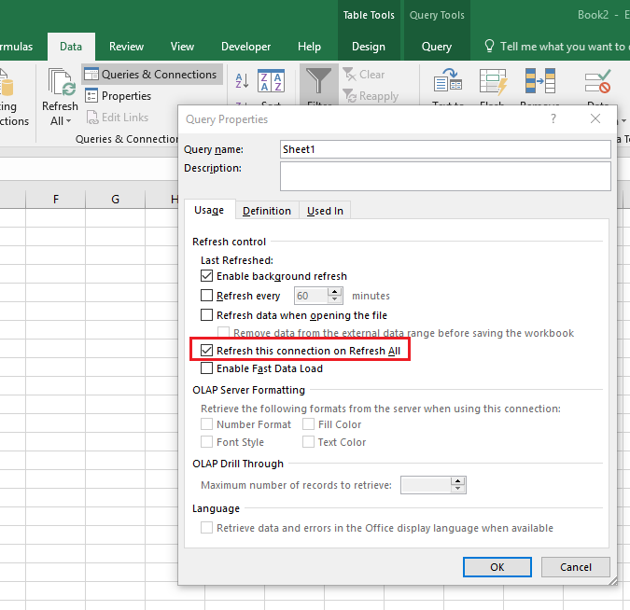Open the Table Tools Design tab

(369, 47)
